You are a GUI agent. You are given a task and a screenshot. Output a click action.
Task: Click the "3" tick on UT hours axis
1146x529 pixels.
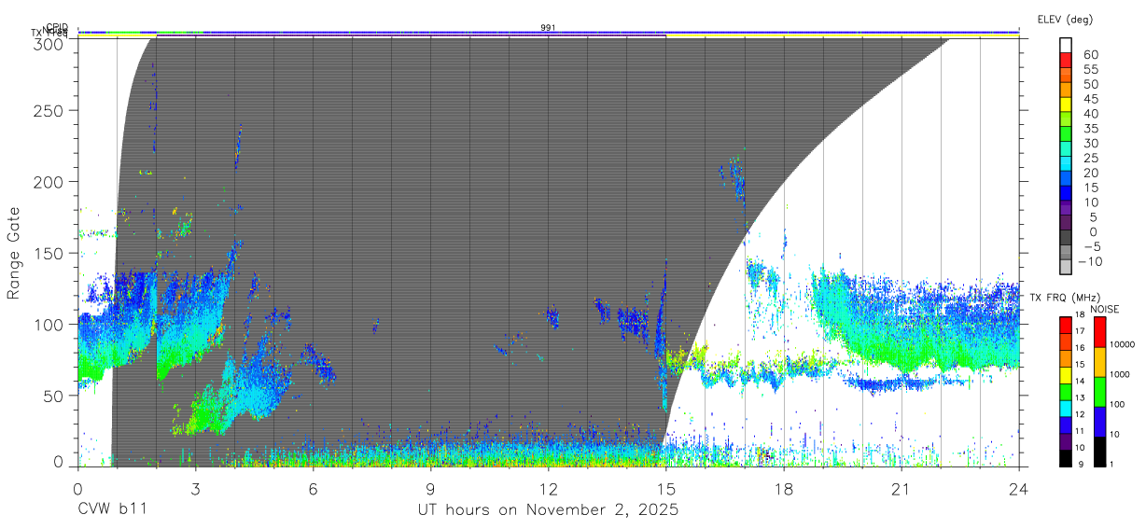point(196,489)
